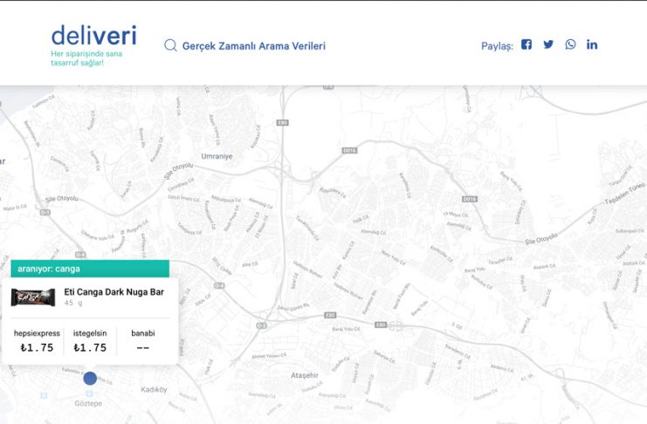
Task: Click the 'Paylaş:' label
Action: [x=497, y=45]
